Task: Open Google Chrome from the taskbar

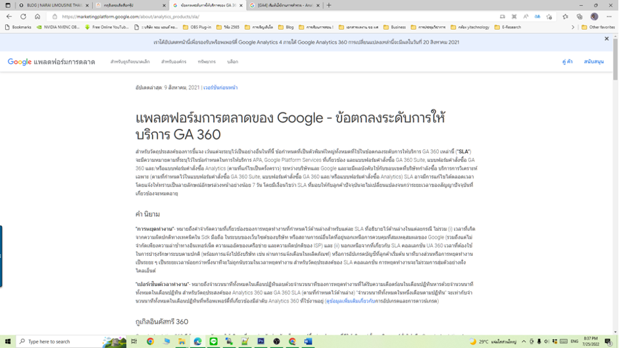Action: 150,341
